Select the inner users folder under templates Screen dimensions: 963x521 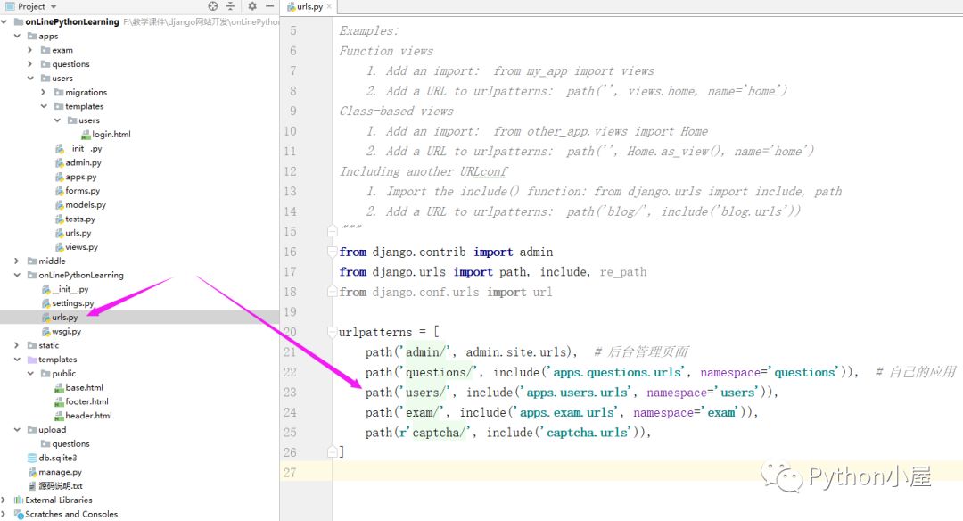pyautogui.click(x=88, y=120)
